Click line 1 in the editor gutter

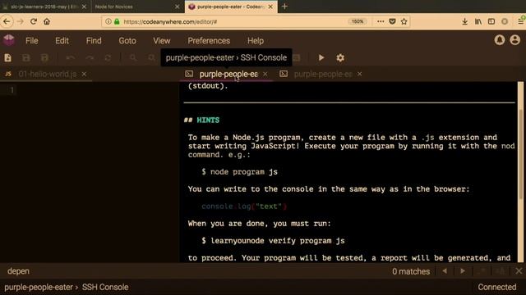[x=12, y=90]
